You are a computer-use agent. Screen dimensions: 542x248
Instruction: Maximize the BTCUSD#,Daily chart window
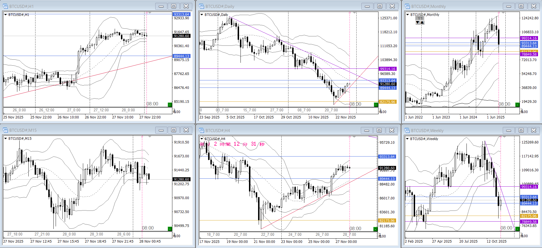coord(380,6)
